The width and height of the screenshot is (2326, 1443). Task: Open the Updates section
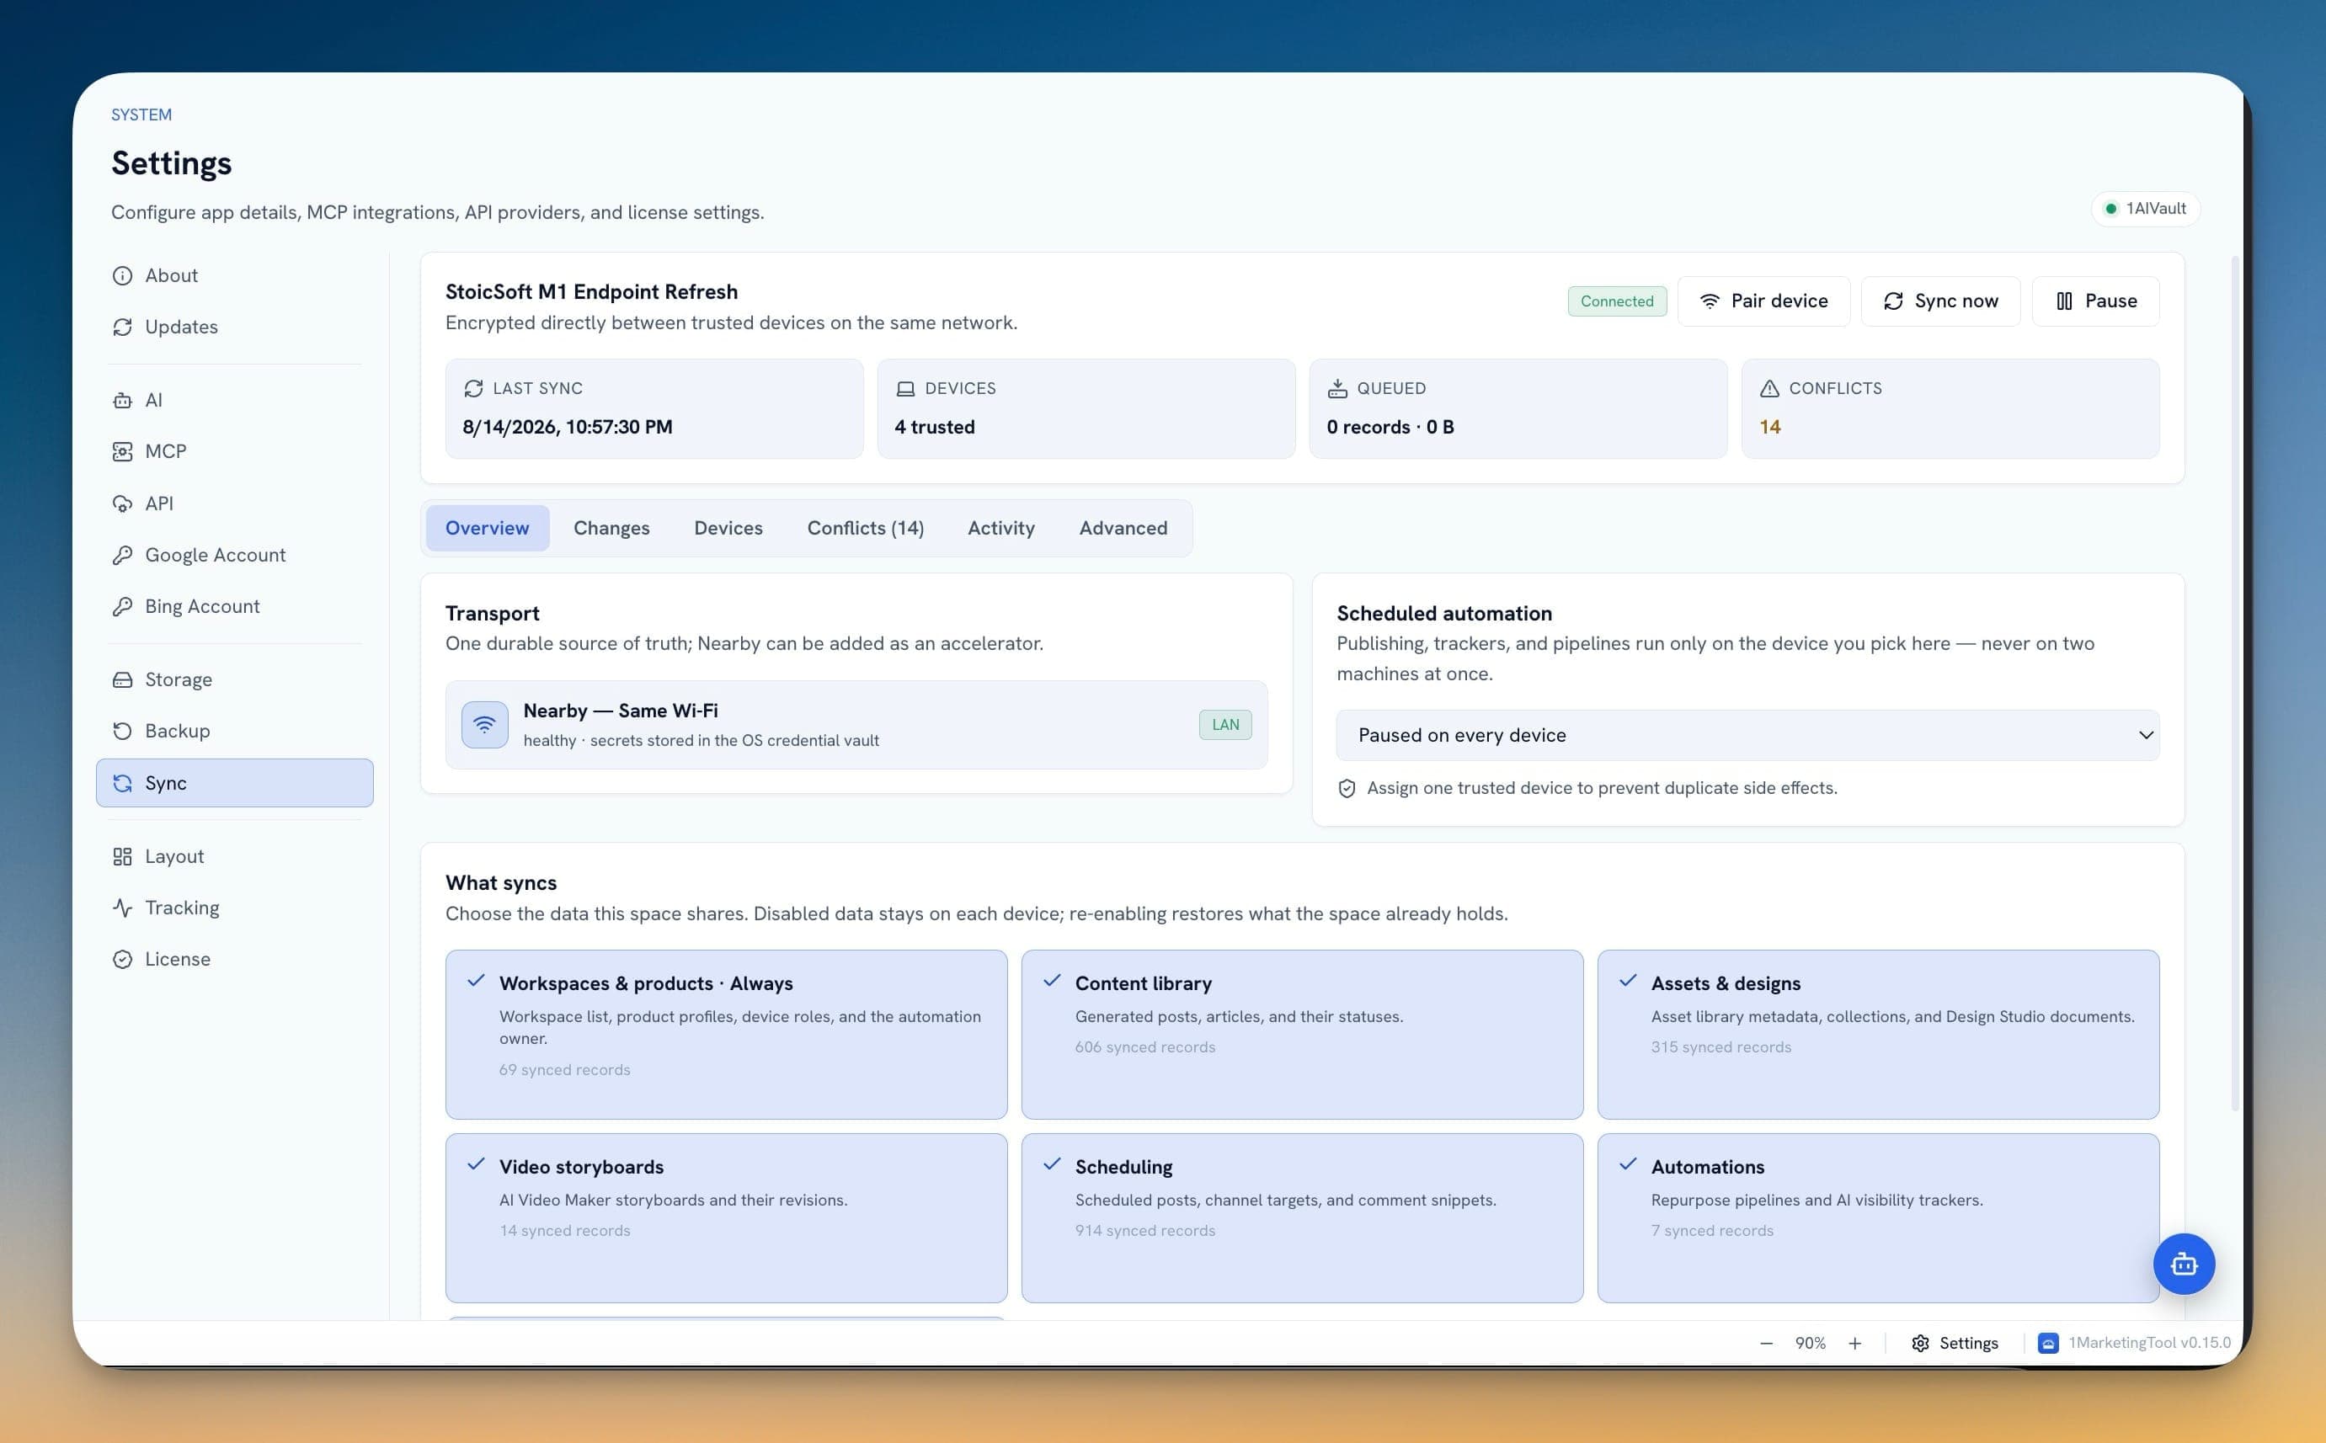point(234,327)
